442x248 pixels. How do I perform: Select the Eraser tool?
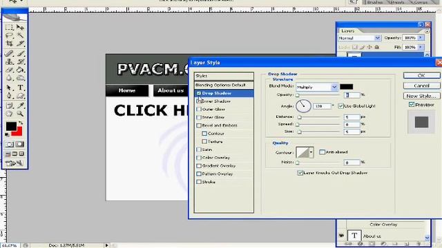pyautogui.click(x=9, y=70)
